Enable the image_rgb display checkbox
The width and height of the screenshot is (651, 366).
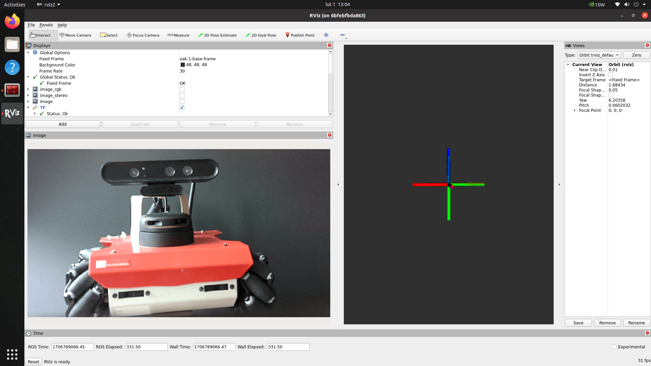point(182,89)
